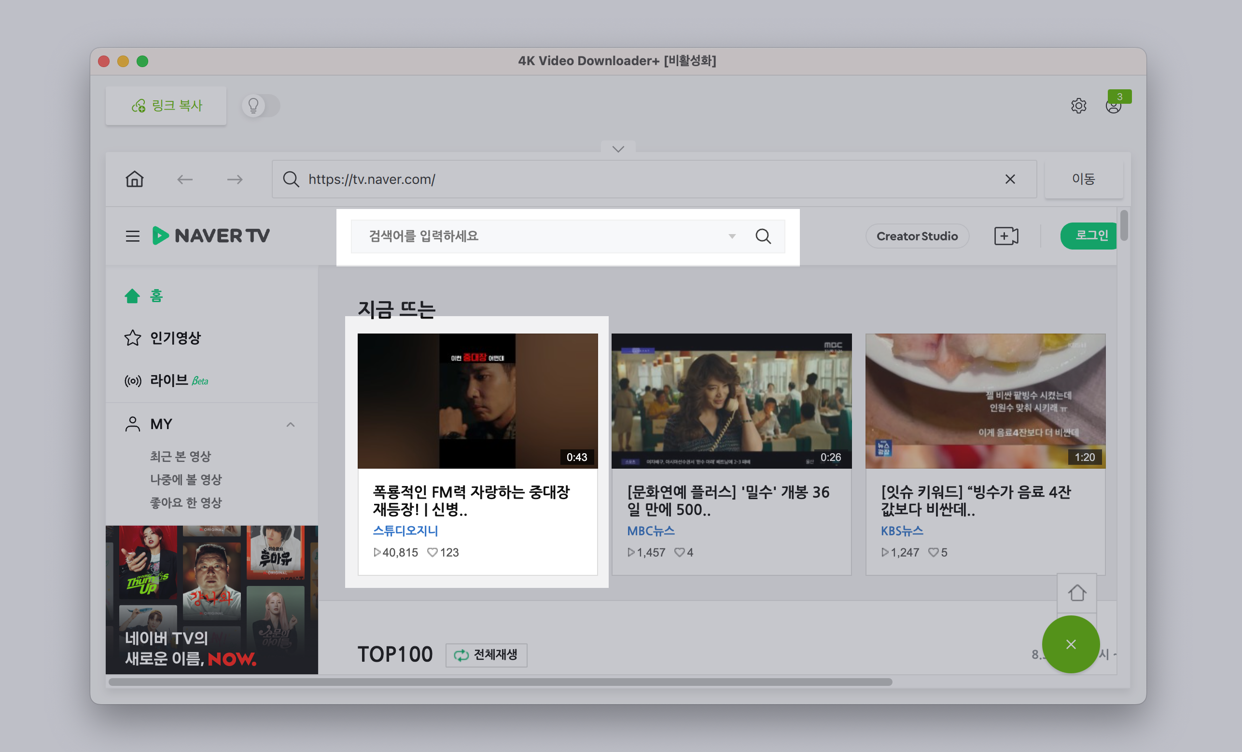Click the 지금 뜨는 heading
The image size is (1242, 752).
pyautogui.click(x=396, y=309)
